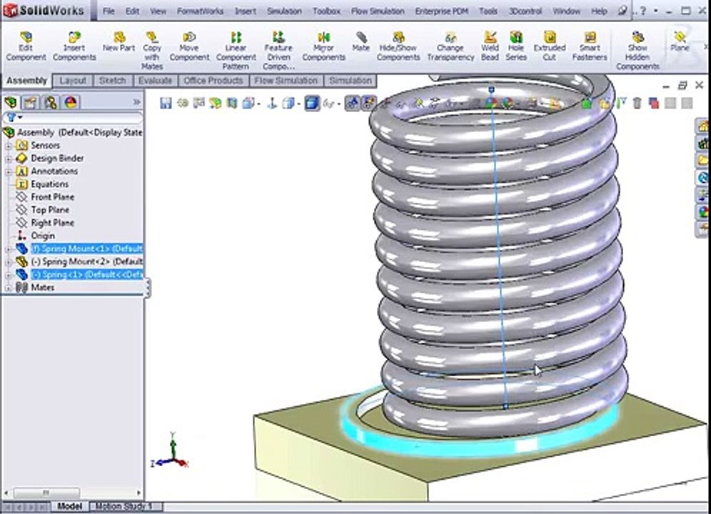Image resolution: width=711 pixels, height=514 pixels.
Task: Click the save icon in viewport toolbar
Action: pyautogui.click(x=166, y=104)
